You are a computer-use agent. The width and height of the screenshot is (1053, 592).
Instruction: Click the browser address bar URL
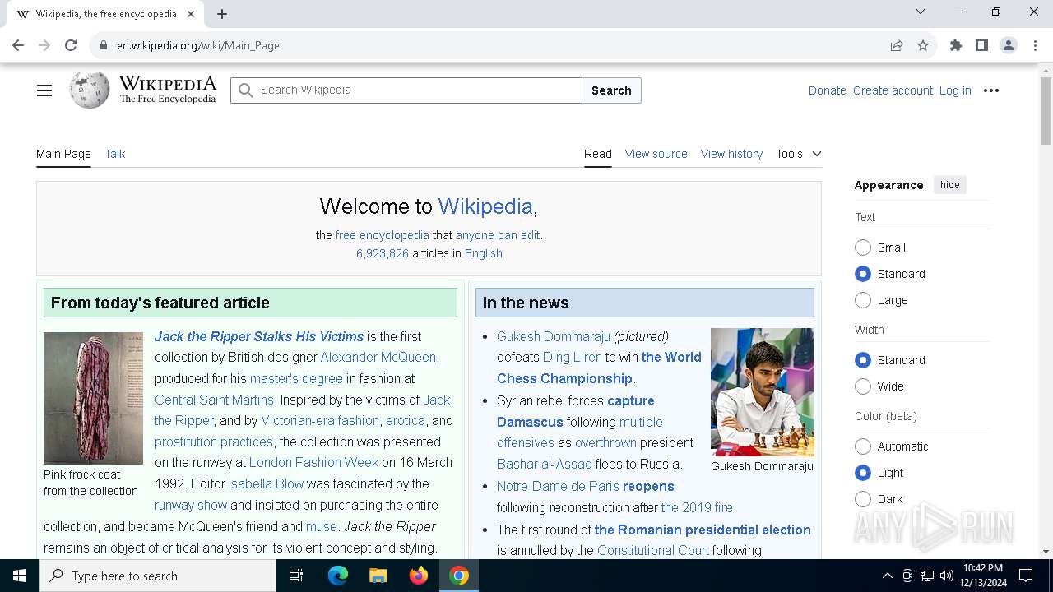198,45
